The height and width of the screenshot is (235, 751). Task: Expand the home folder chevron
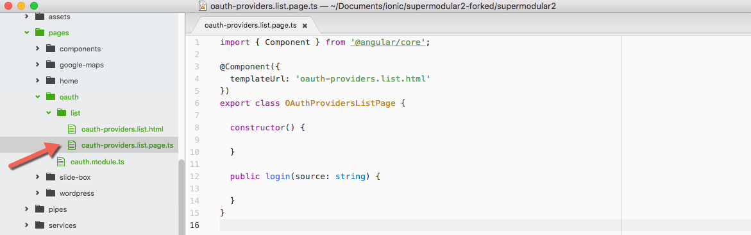pyautogui.click(x=37, y=81)
